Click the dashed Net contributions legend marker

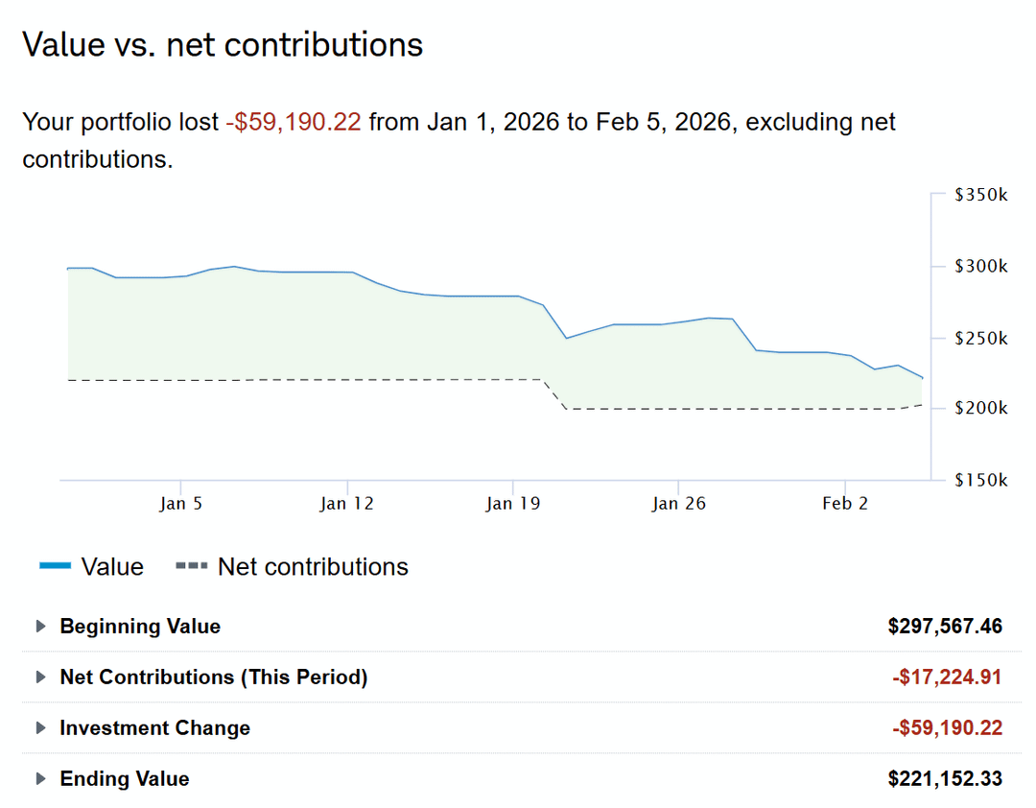point(192,567)
